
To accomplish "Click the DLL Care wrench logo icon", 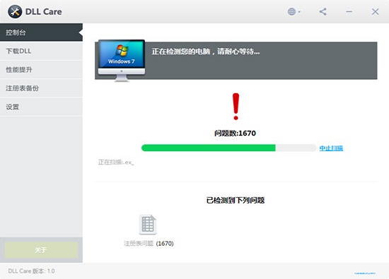I will [15, 11].
